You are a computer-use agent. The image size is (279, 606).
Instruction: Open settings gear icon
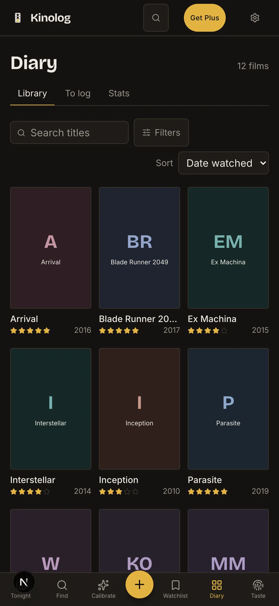255,18
